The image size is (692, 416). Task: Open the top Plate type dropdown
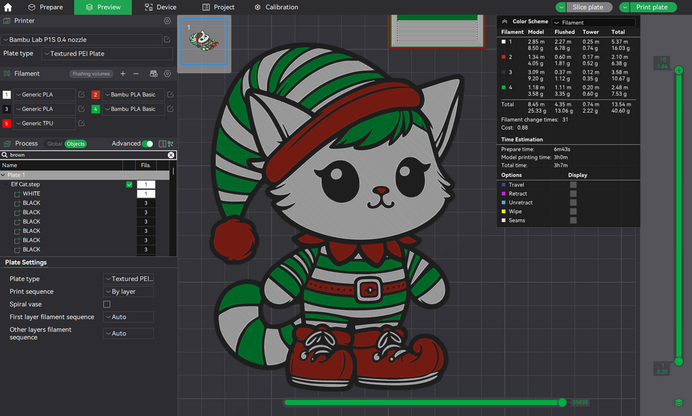click(x=107, y=54)
